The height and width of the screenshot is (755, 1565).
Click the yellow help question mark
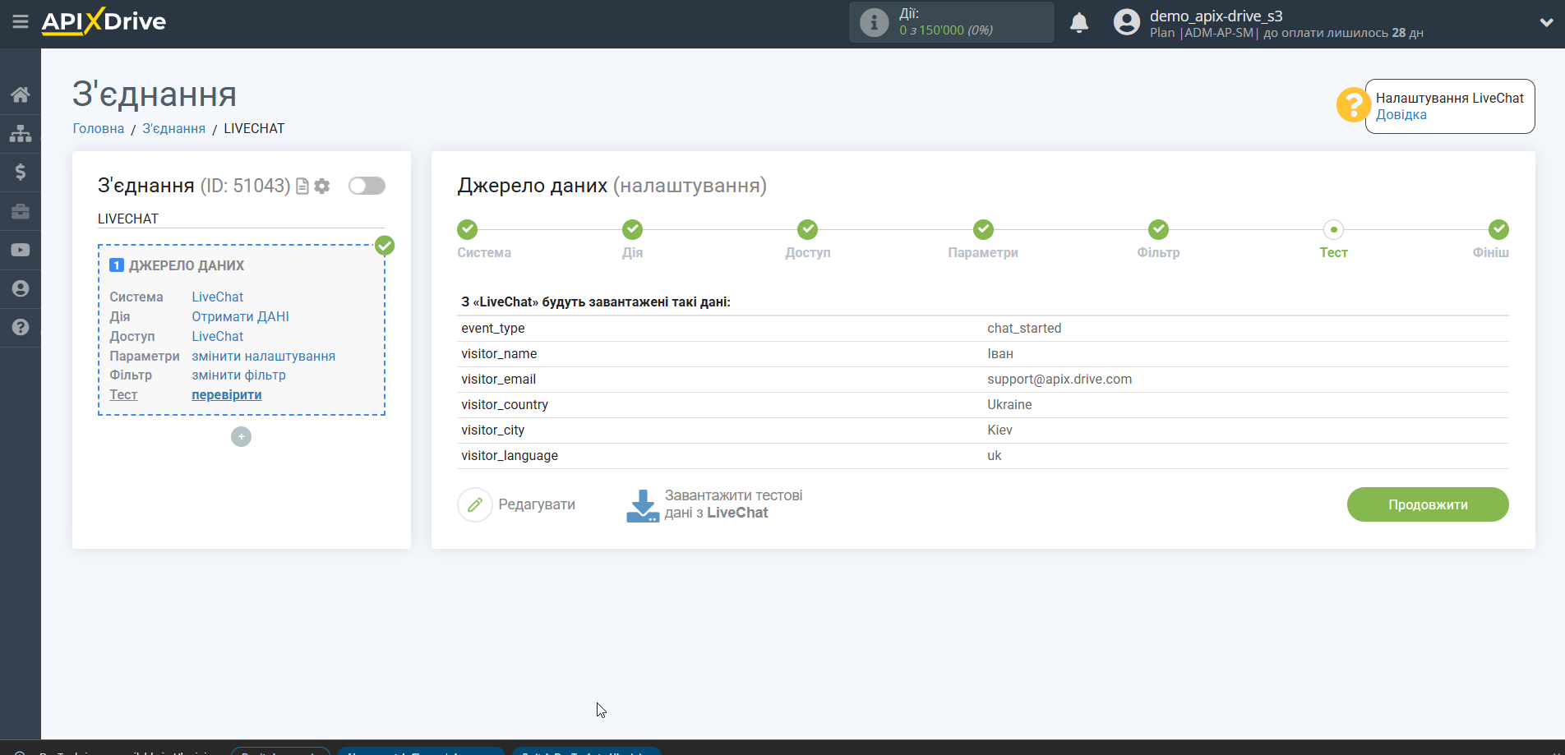(x=1352, y=105)
